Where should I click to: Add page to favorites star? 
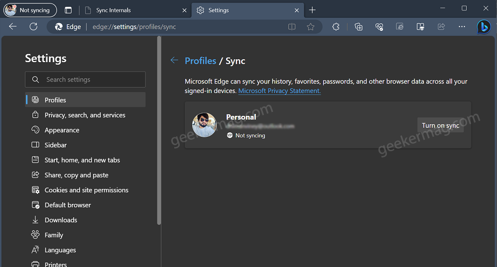point(311,27)
